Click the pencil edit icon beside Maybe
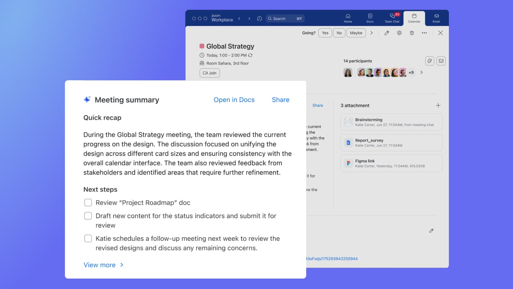Image resolution: width=513 pixels, height=289 pixels. click(x=387, y=33)
